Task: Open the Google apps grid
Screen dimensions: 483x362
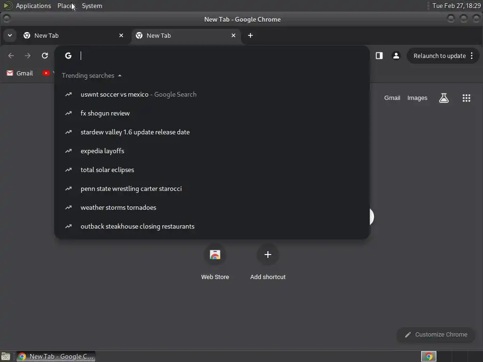Action: (x=466, y=98)
